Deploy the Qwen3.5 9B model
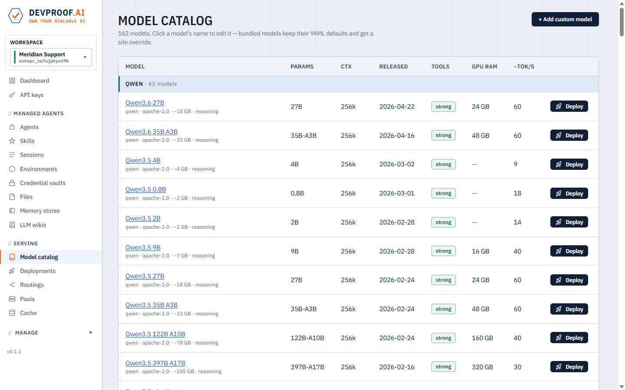The height and width of the screenshot is (390, 625). (x=569, y=251)
